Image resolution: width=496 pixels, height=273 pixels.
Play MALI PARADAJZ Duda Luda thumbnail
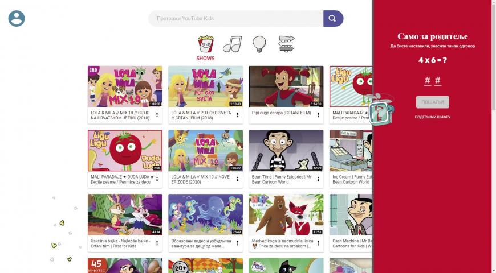click(x=125, y=151)
